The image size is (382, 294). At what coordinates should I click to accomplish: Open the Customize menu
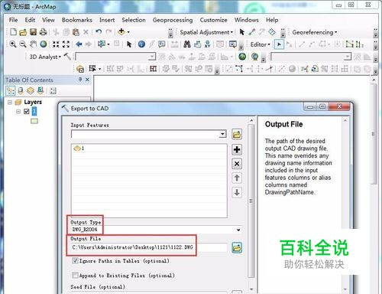click(x=213, y=20)
